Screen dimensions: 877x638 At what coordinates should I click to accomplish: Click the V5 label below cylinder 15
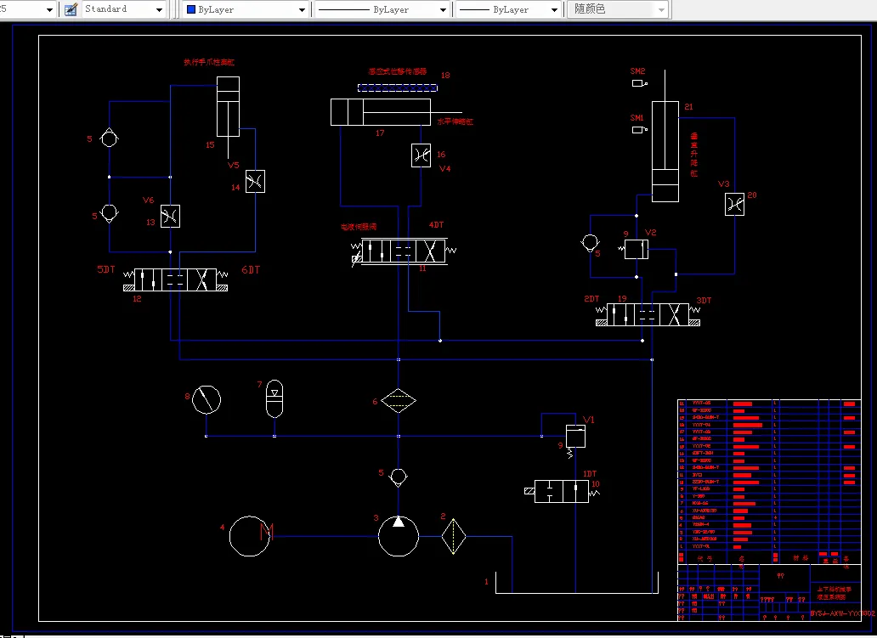(x=233, y=165)
